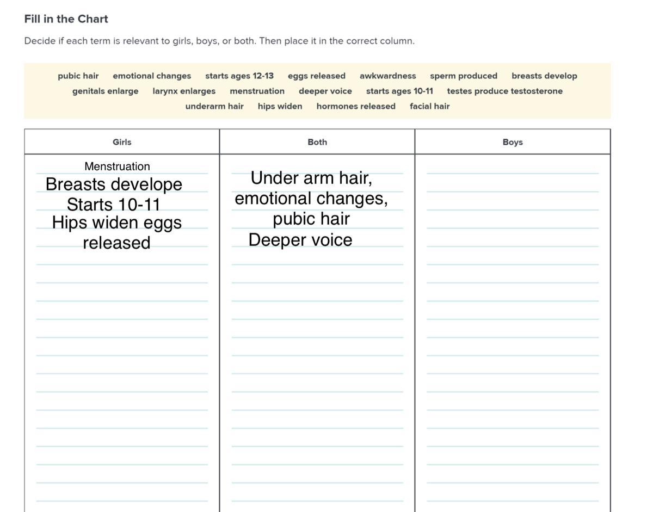Click the 'Fill in the Chart' heading
The width and height of the screenshot is (653, 512).
[66, 19]
